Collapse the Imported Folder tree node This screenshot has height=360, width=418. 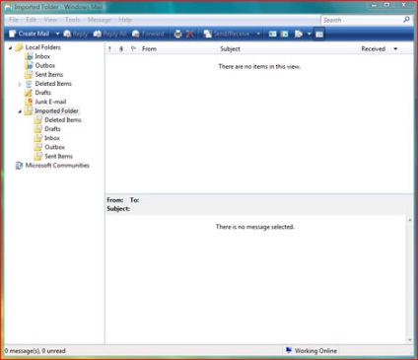pos(20,111)
